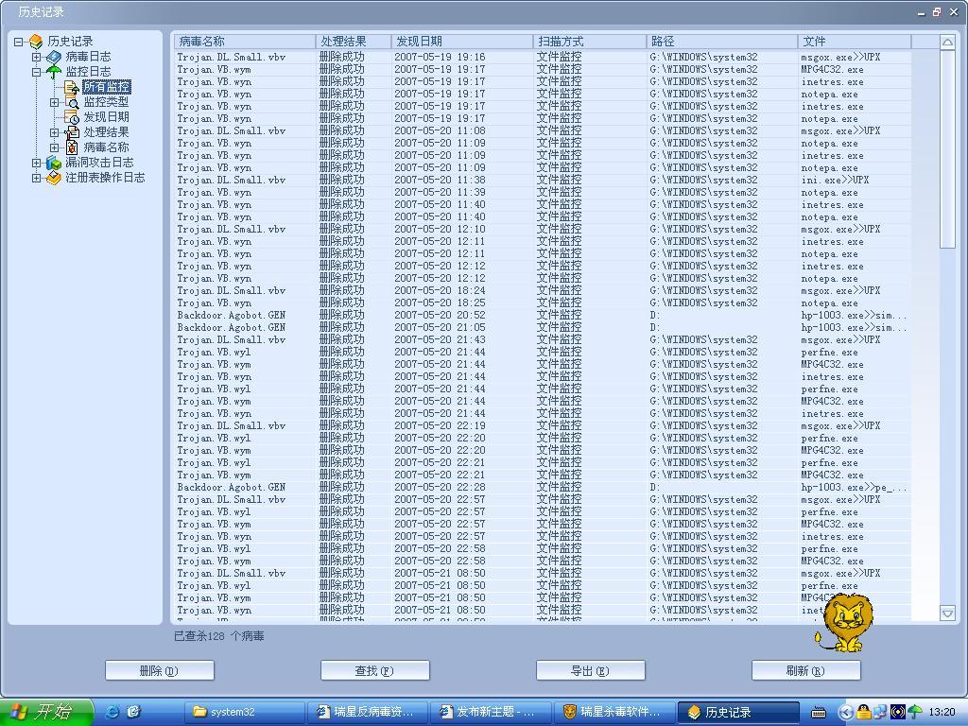Click the 刷新(R) button
968x726 pixels.
805,670
